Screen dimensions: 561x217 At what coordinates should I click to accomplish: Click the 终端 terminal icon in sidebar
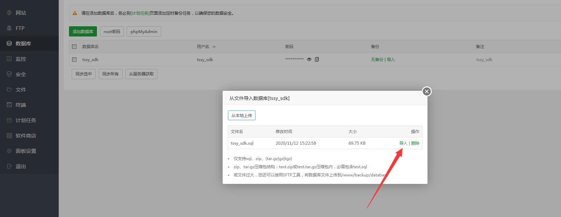pos(9,105)
